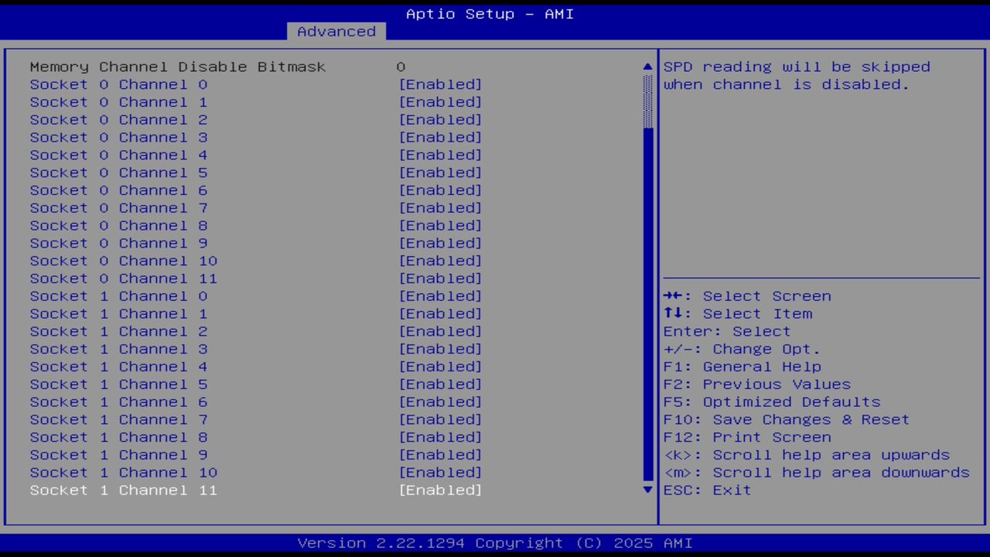Click the scrollbar down arrow
The width and height of the screenshot is (990, 557).
coord(647,490)
